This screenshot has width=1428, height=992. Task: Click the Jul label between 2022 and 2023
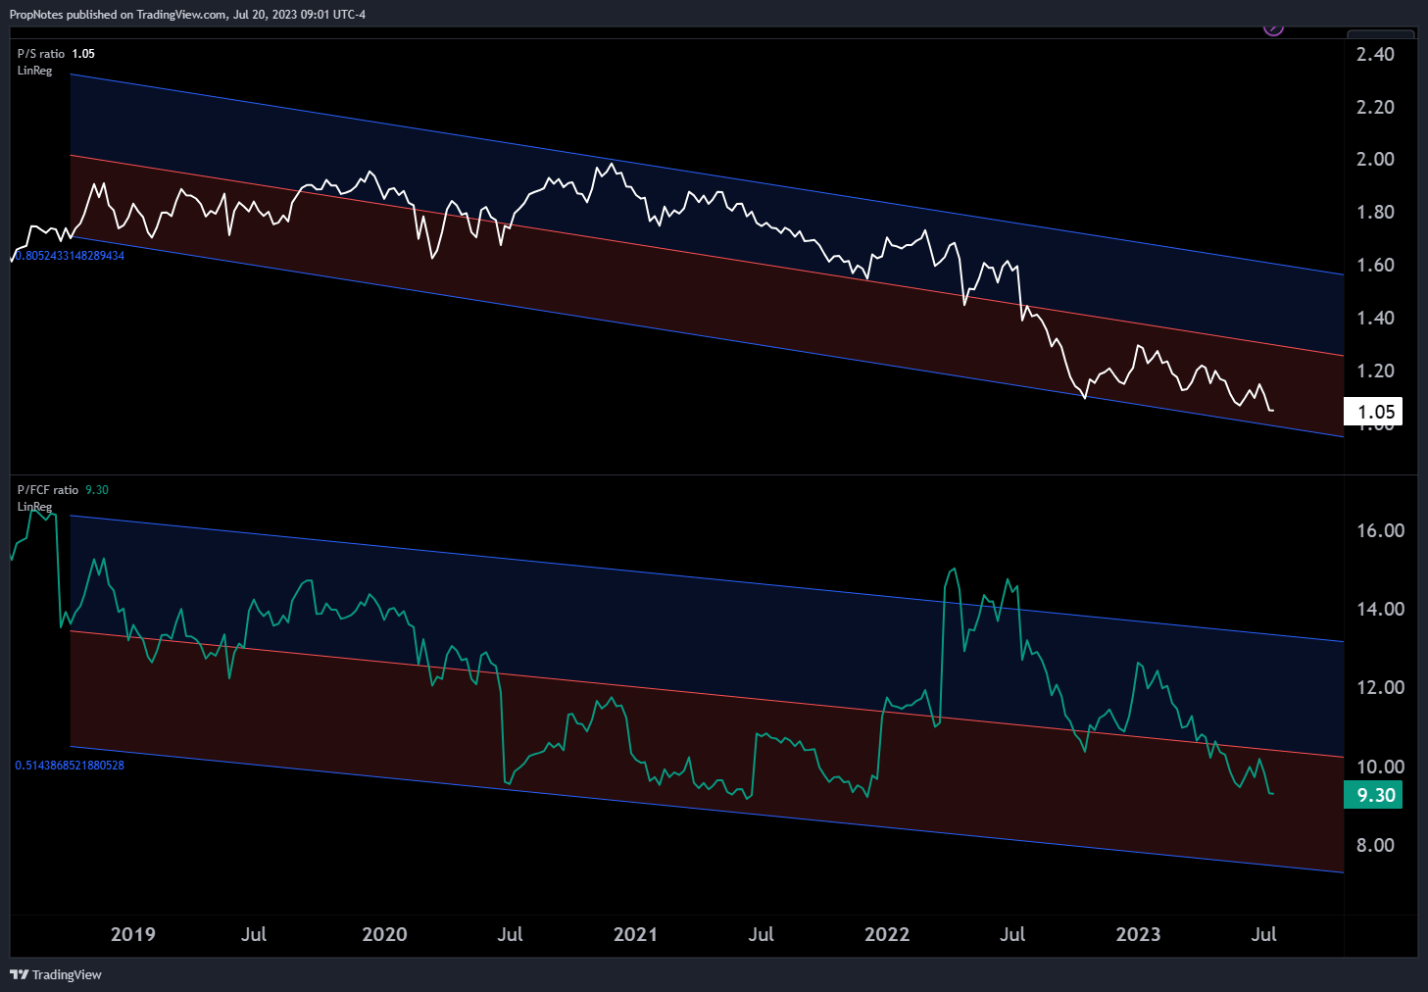(x=1012, y=934)
